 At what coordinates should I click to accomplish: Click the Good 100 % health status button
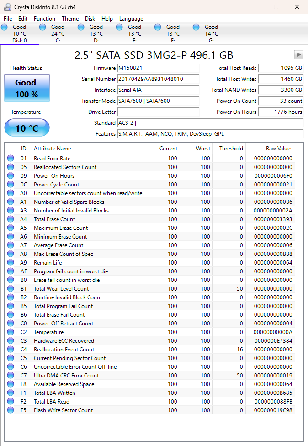coord(27,89)
